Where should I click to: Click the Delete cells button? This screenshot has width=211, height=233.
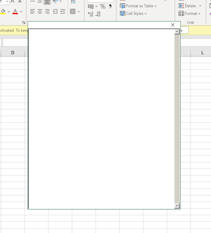(188, 6)
